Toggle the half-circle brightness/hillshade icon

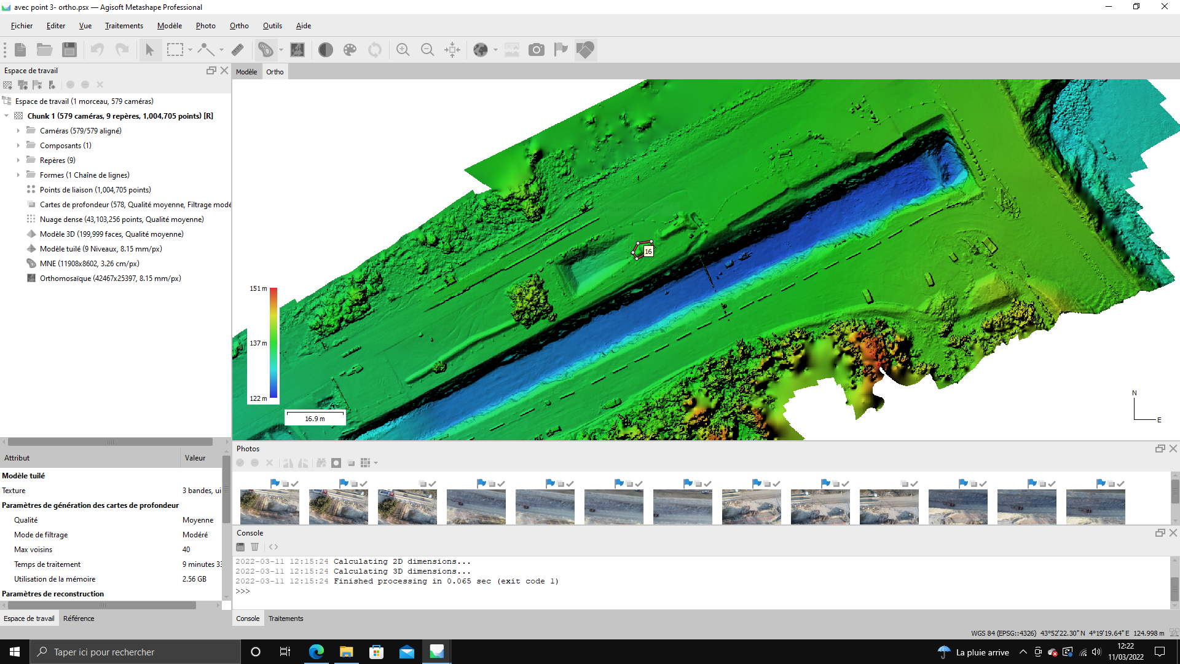pyautogui.click(x=326, y=50)
